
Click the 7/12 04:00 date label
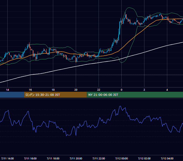[x=167, y=158]
